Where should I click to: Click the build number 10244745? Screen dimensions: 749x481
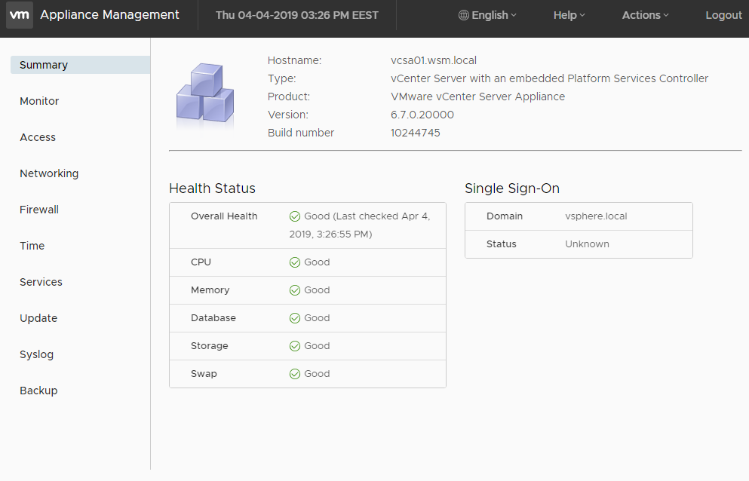(416, 133)
